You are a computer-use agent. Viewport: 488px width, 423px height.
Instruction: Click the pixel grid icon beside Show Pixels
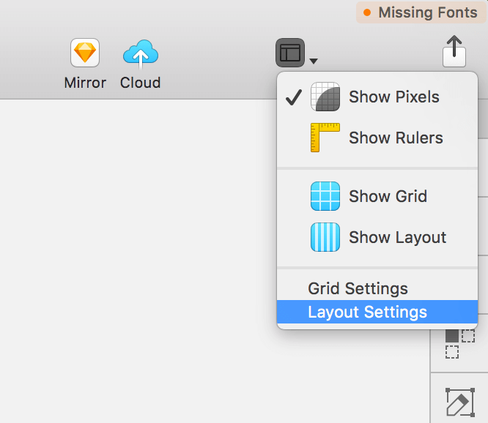(x=325, y=97)
